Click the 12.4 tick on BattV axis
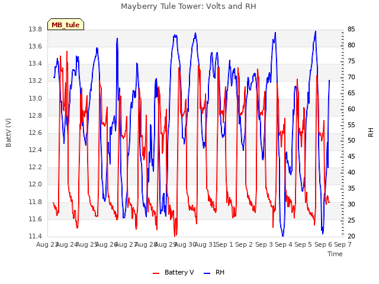Screen dimensions: 379x284 36,150
